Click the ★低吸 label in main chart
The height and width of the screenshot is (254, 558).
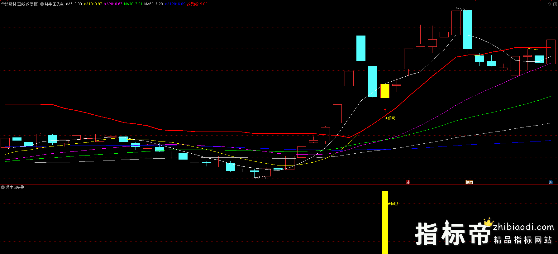tap(390, 118)
